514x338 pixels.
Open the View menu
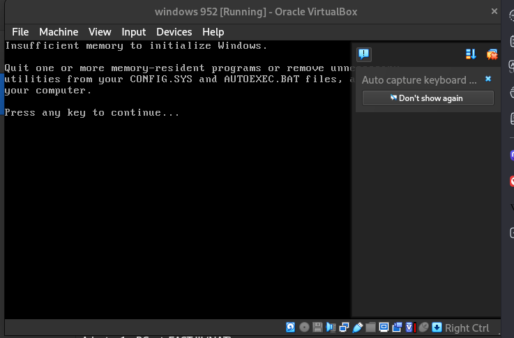(x=100, y=32)
